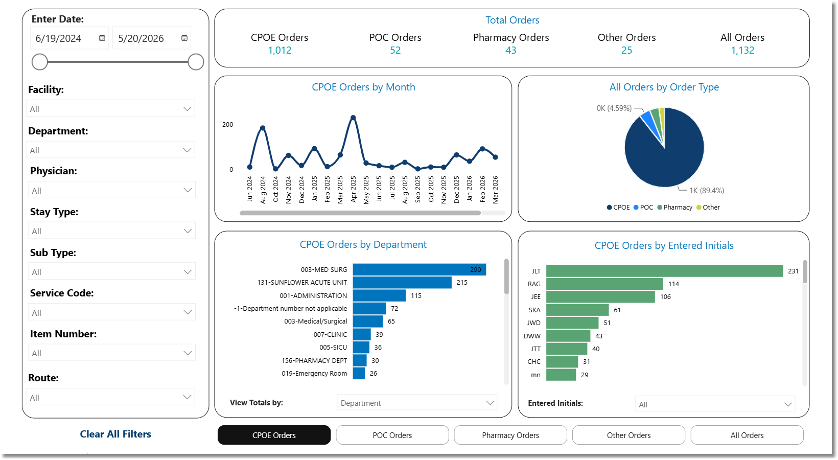
Task: Click the 007-CLINIC label
Action: [x=330, y=334]
